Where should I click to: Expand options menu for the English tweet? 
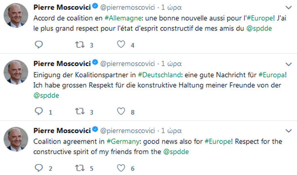(x=289, y=131)
